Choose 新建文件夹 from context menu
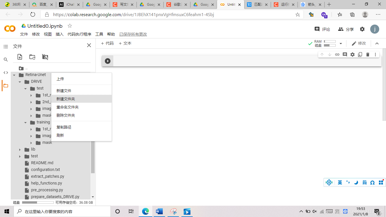The width and height of the screenshot is (386, 217). pyautogui.click(x=81, y=99)
